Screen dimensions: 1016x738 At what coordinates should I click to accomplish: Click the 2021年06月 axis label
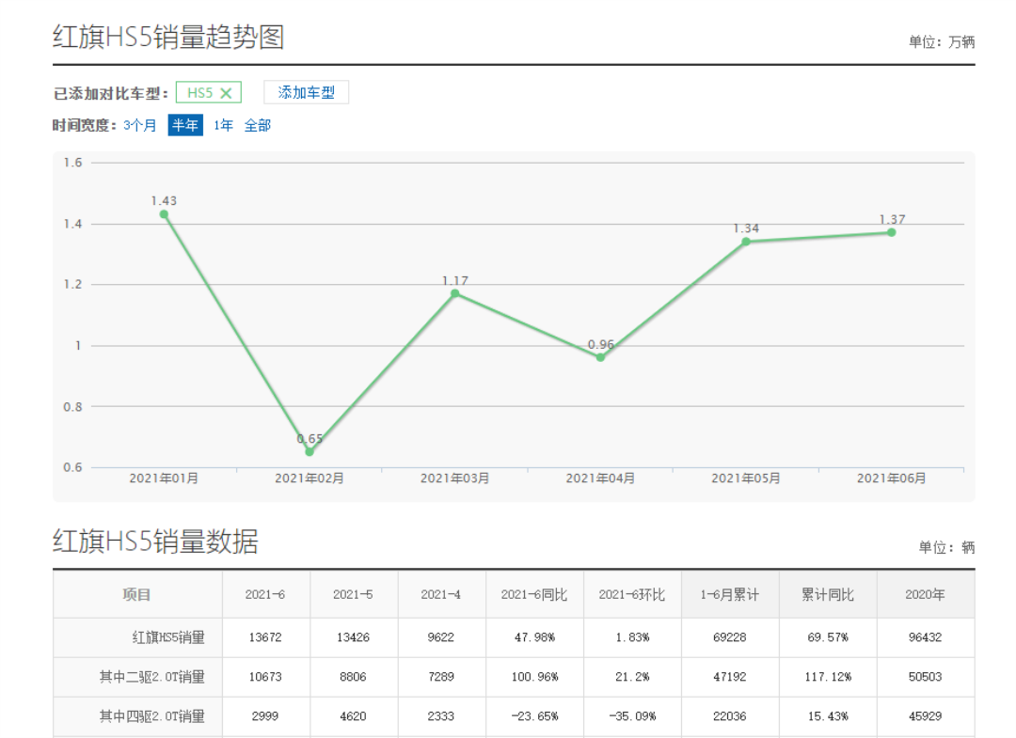pyautogui.click(x=892, y=479)
